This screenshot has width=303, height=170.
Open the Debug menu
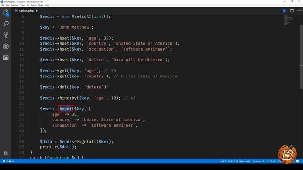[x=34, y=5]
